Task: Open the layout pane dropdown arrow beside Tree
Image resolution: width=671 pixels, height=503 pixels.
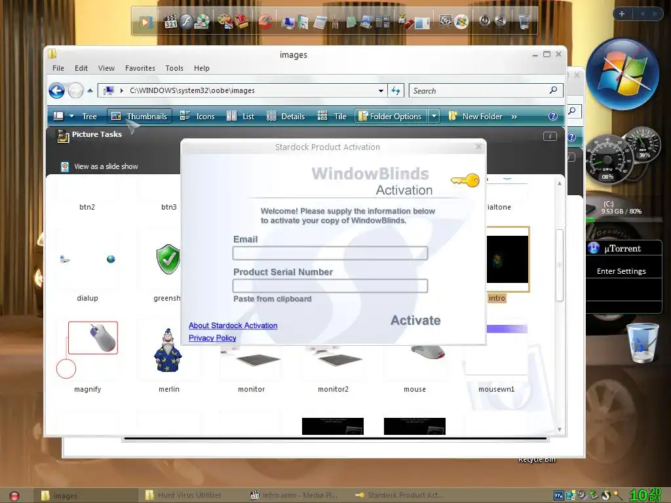Action: coord(71,117)
